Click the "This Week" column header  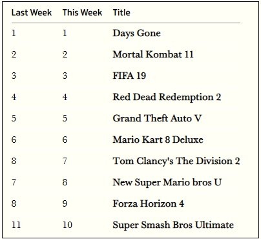82,12
